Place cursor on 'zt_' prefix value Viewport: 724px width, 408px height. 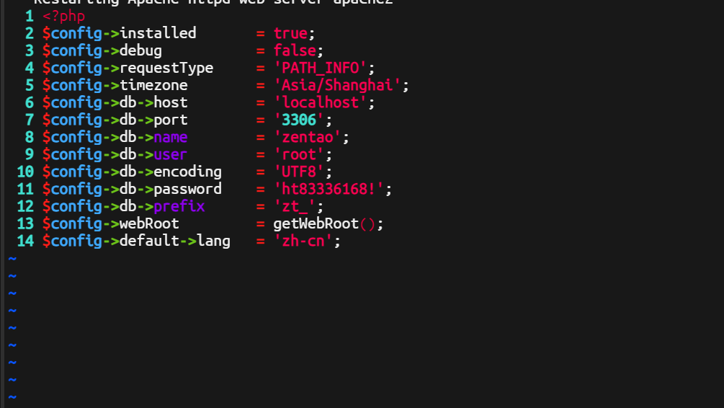coord(295,206)
